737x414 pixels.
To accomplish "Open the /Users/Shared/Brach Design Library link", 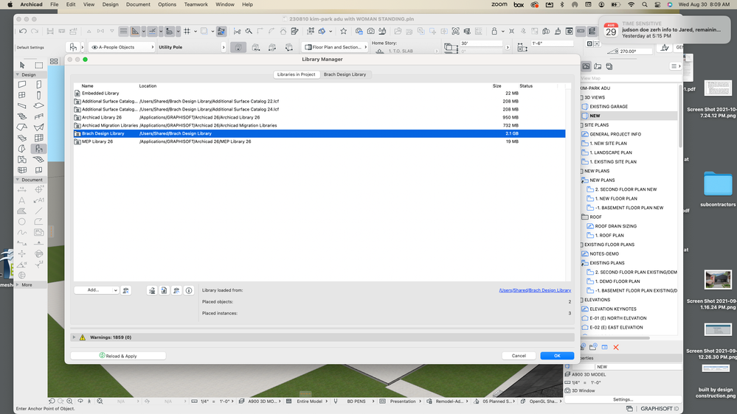I will point(535,290).
